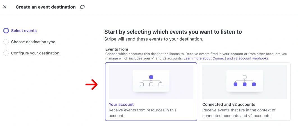Image resolution: width=298 pixels, height=126 pixels.
Task: Click the Select events step circle
Action: pos(6,31)
